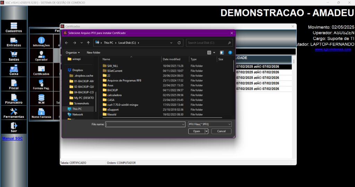Image resolution: width=355 pixels, height=187 pixels.
Task: Click New folder in the toolbar
Action: coord(94,53)
